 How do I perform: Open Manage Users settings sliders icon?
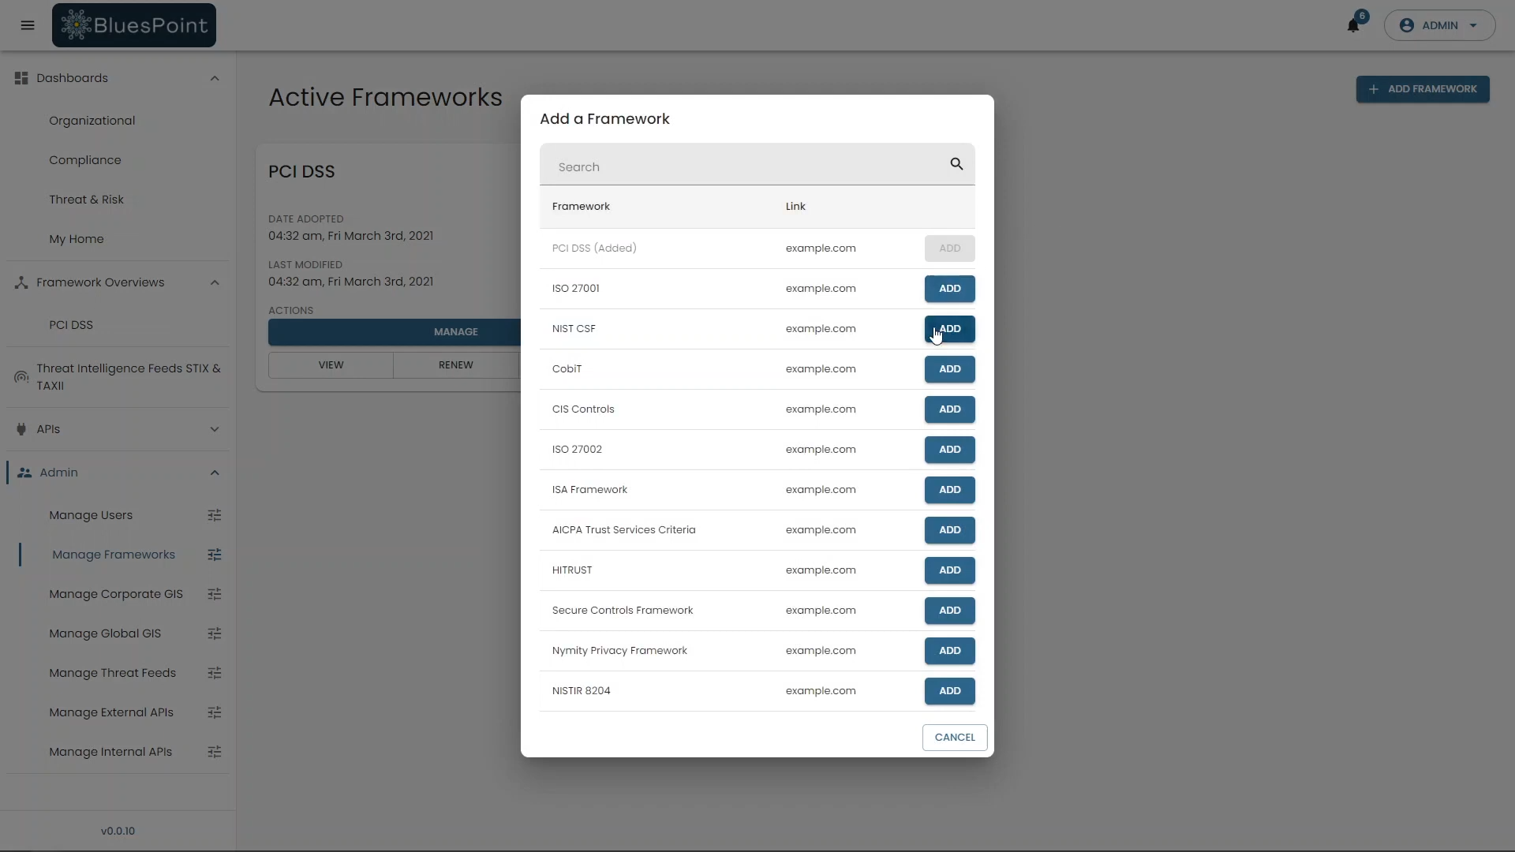pyautogui.click(x=214, y=515)
